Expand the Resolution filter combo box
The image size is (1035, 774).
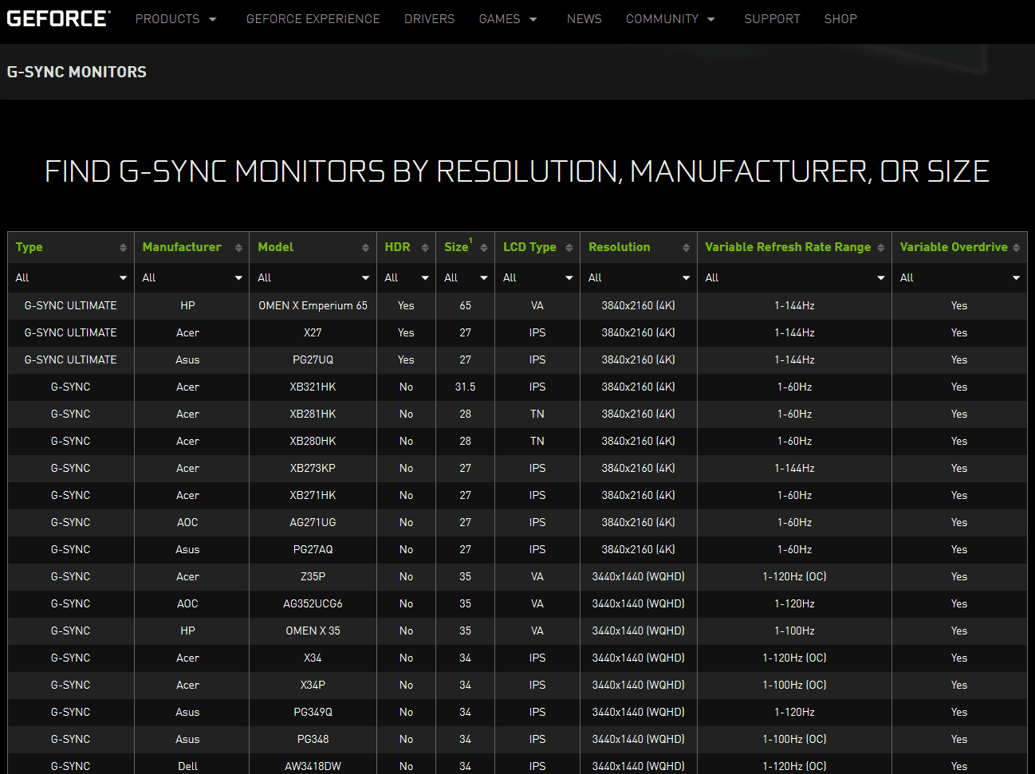click(x=638, y=277)
